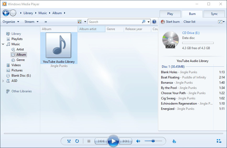Sort by Genre column header
Viewport: 227px width, 148px height.
tap(114, 29)
